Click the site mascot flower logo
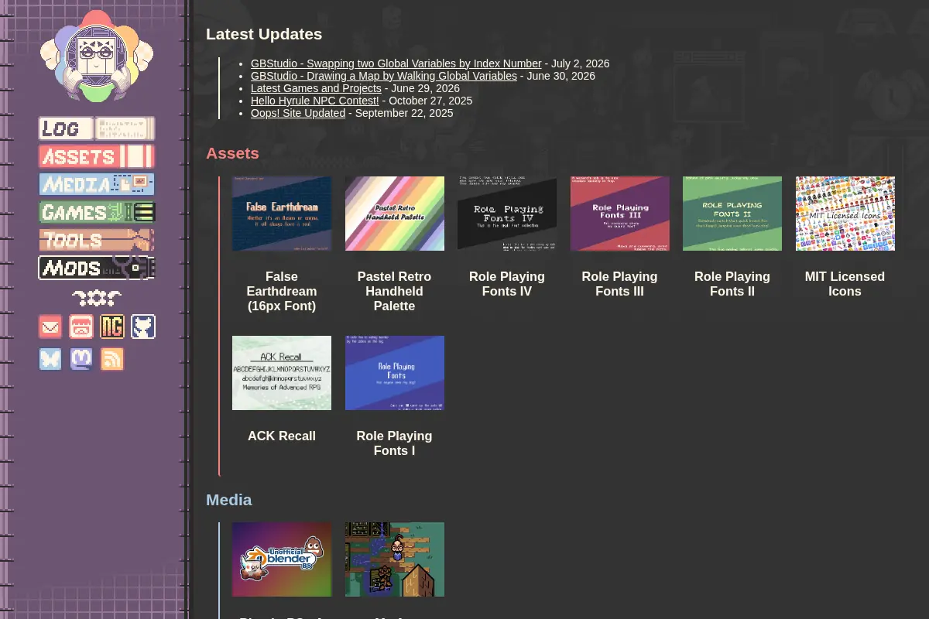The width and height of the screenshot is (929, 619). pos(97,56)
